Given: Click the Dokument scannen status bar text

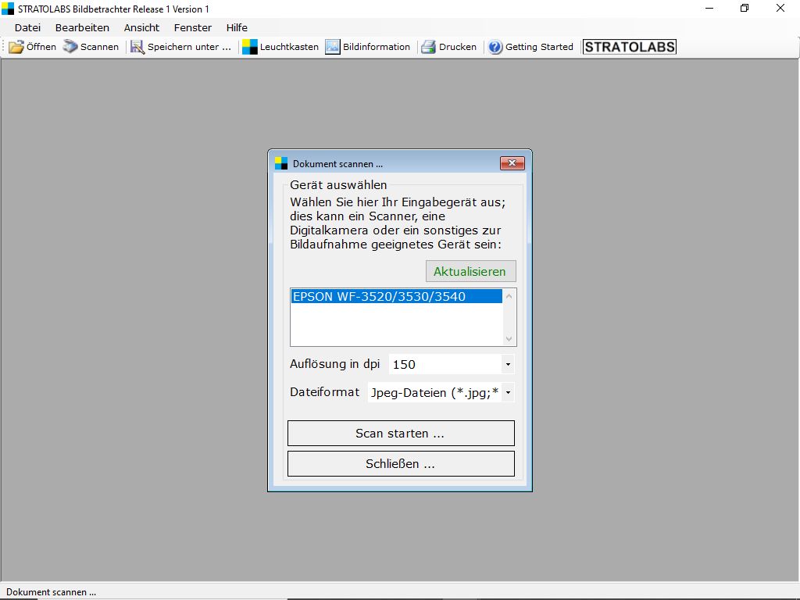Looking at the screenshot, I should [x=51, y=592].
